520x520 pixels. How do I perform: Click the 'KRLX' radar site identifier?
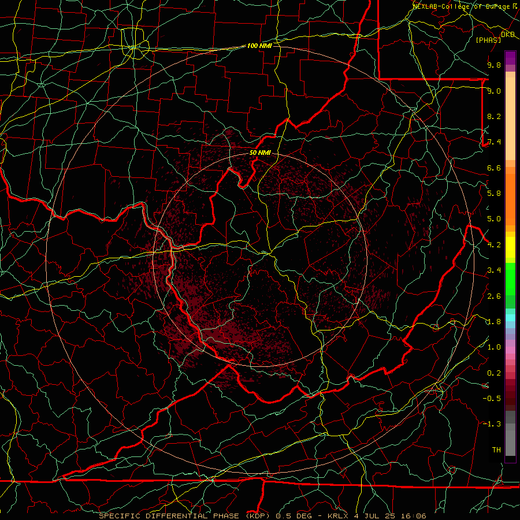point(338,516)
